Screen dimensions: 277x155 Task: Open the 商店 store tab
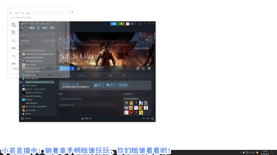[32, 28]
